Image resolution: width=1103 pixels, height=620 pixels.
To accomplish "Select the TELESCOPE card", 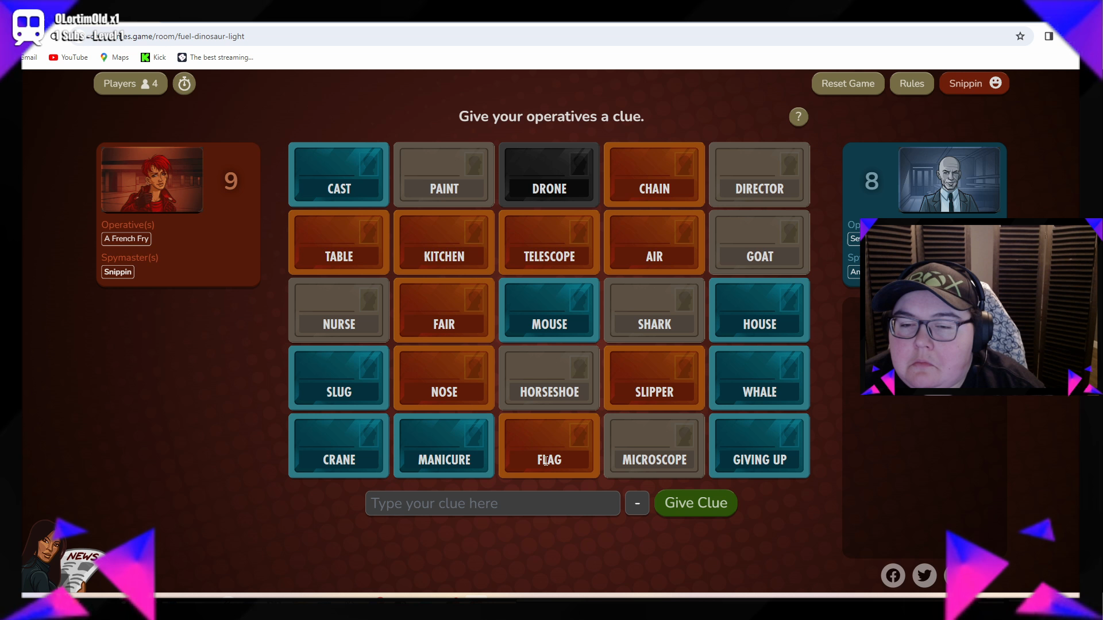I will point(549,242).
